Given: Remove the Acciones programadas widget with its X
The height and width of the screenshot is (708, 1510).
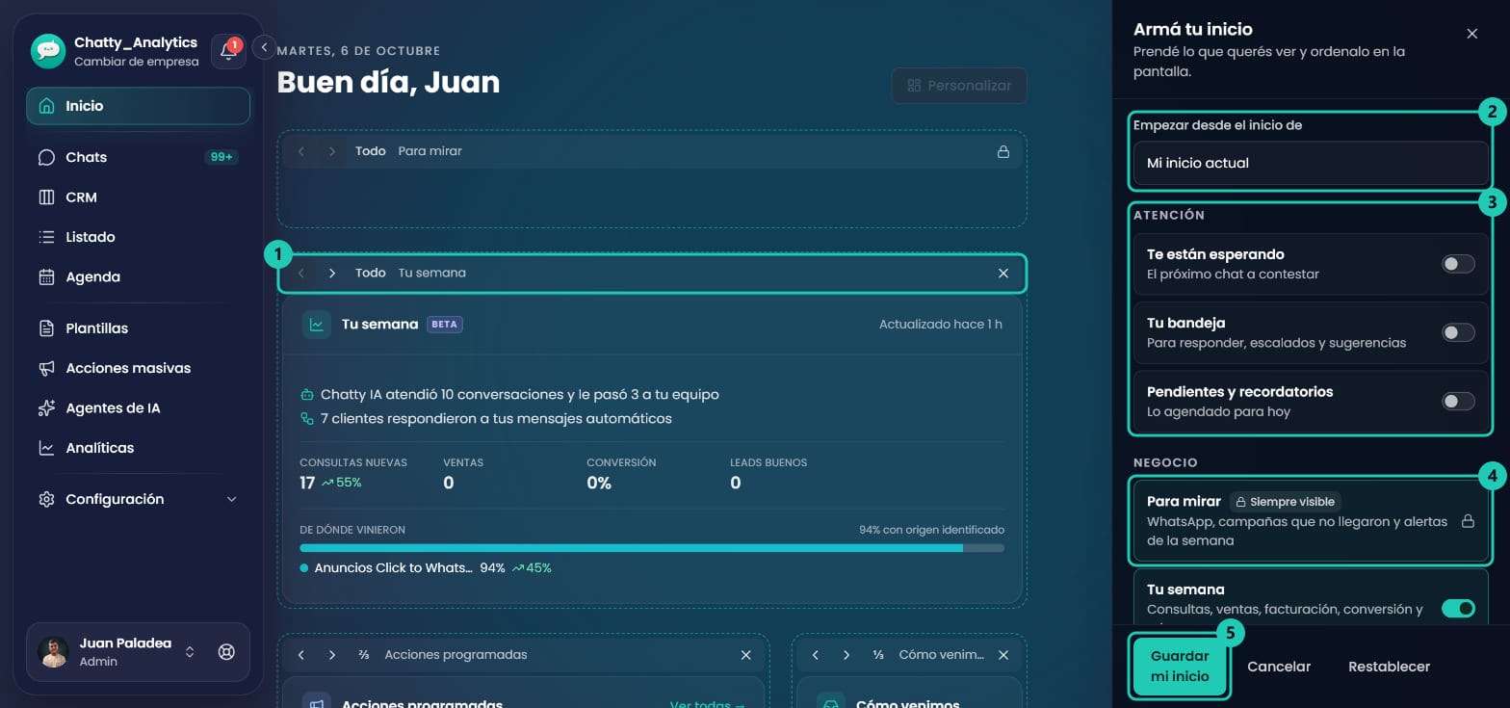Looking at the screenshot, I should click(x=745, y=655).
